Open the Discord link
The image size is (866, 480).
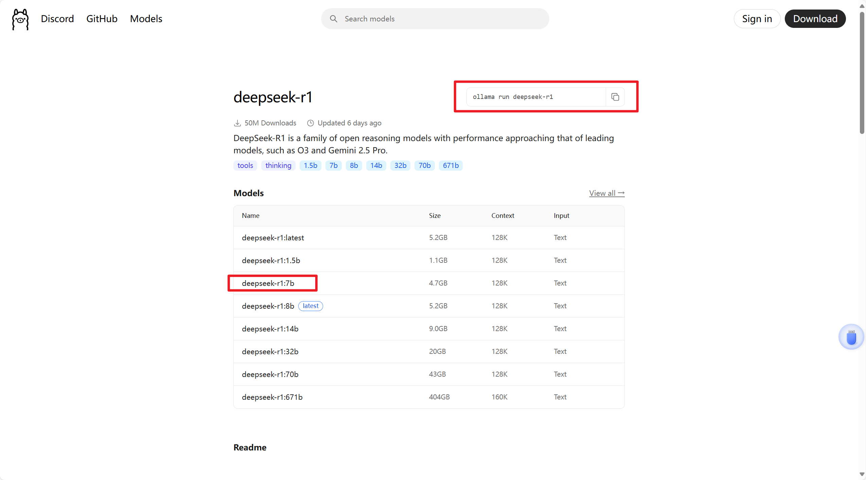pyautogui.click(x=57, y=19)
